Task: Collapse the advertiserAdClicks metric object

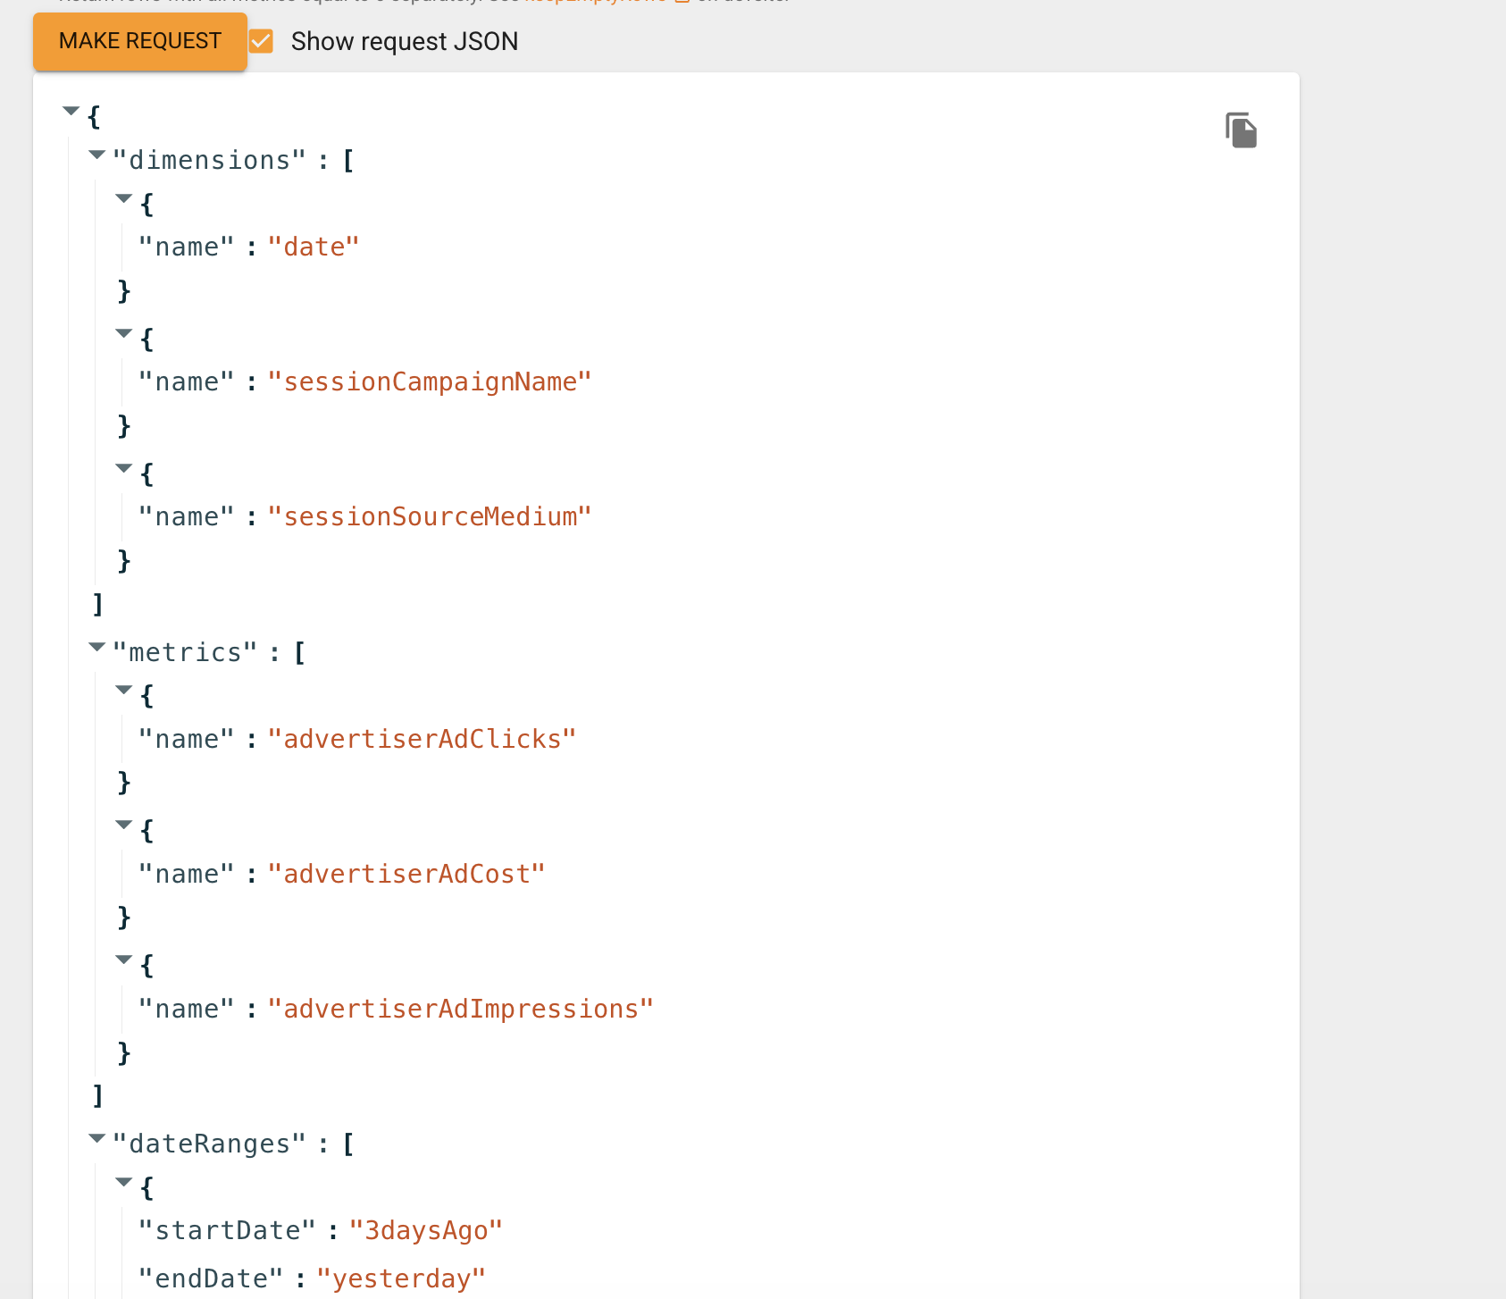Action: [124, 690]
